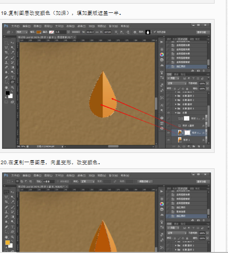Screen dimensions: 228x253
Task: Close document tab in upper Photoshop window
Action: coord(75,37)
